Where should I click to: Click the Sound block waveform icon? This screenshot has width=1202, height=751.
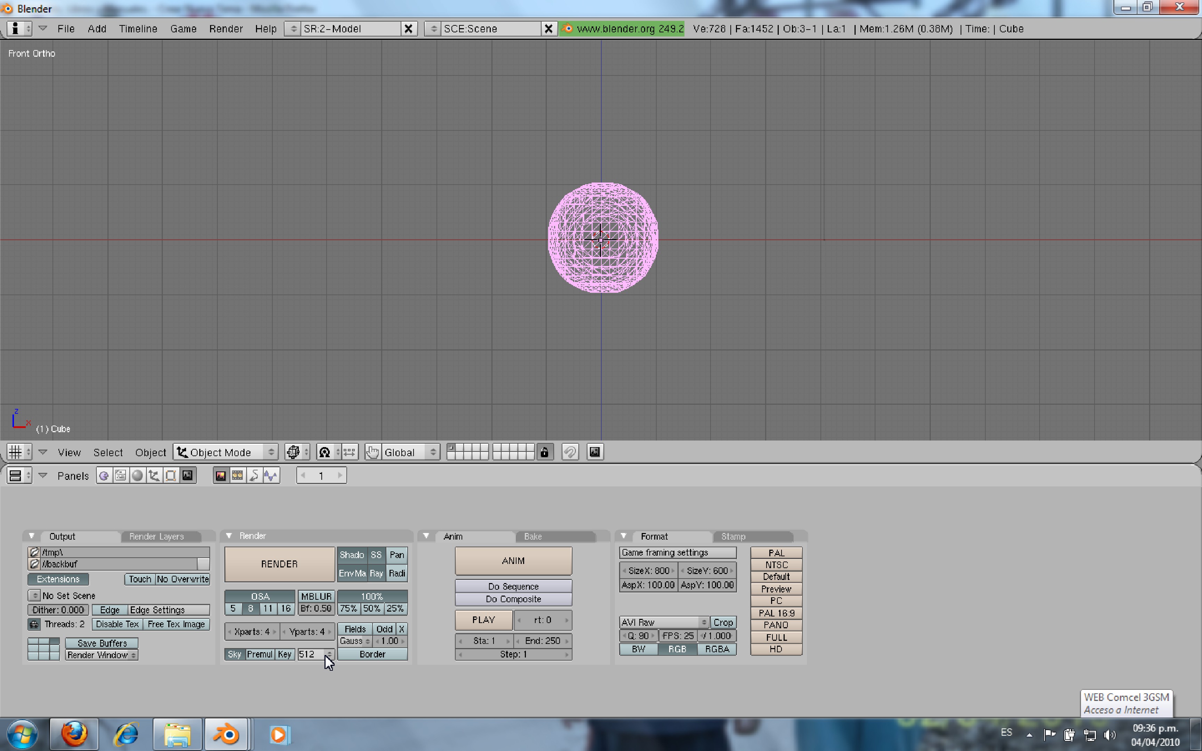click(x=271, y=476)
